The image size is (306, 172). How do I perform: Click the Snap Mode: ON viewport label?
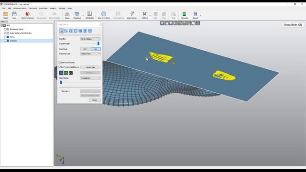tap(293, 25)
